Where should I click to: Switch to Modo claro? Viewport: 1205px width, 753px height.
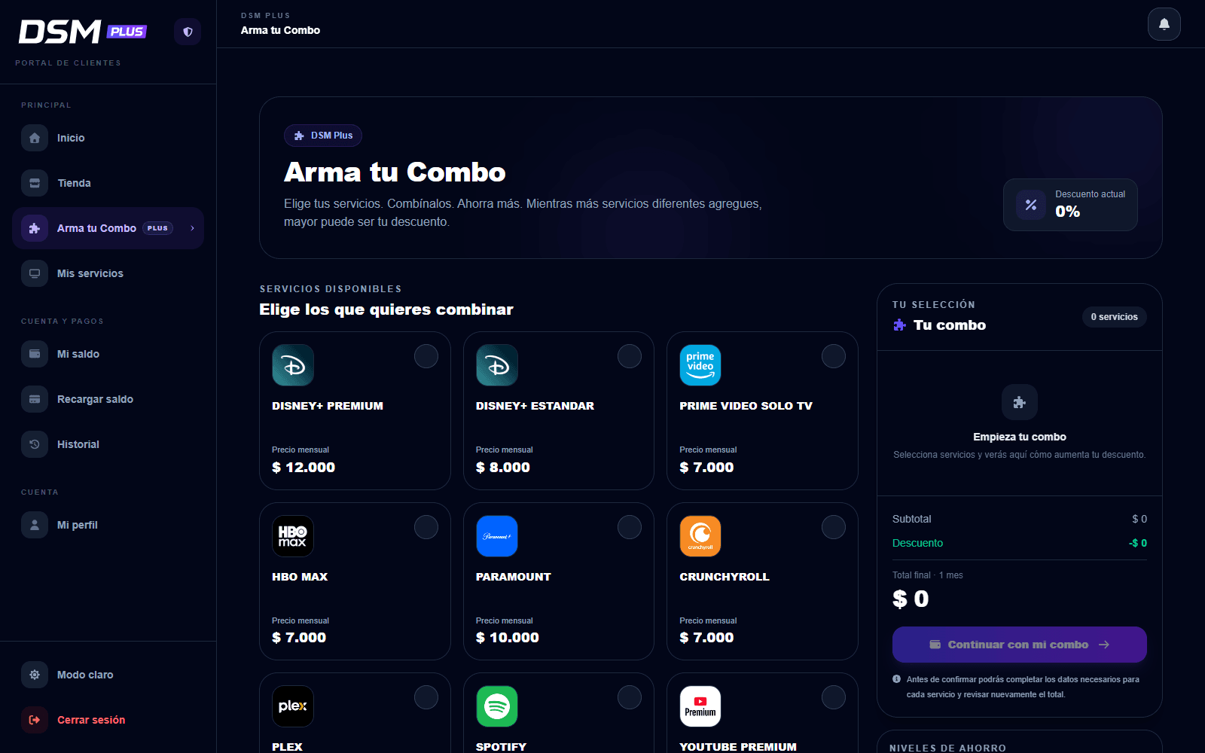pyautogui.click(x=108, y=675)
